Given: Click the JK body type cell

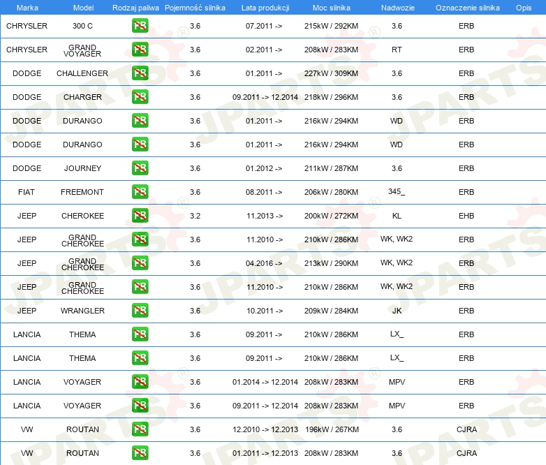Looking at the screenshot, I should (x=397, y=311).
